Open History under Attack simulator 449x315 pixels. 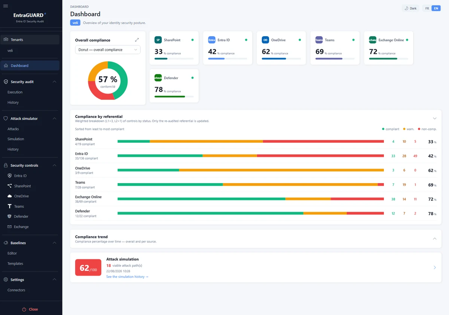[13, 149]
